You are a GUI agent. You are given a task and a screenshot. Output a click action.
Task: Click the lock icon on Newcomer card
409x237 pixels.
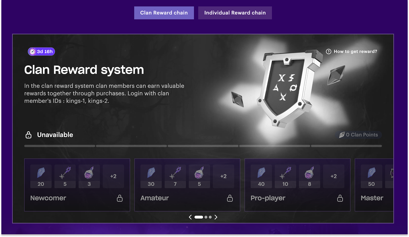pos(120,198)
